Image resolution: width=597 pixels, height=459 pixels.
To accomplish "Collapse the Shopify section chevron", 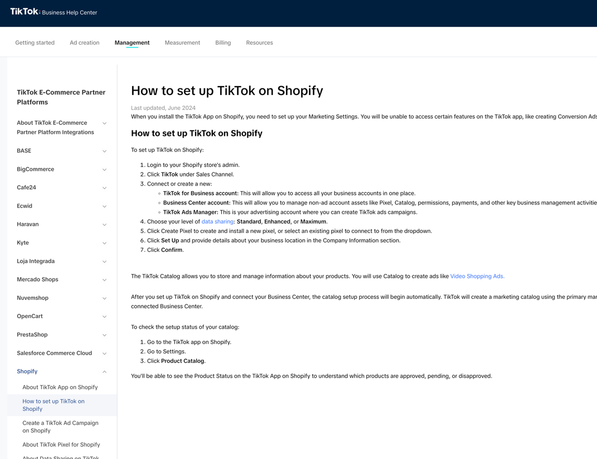I will 104,372.
